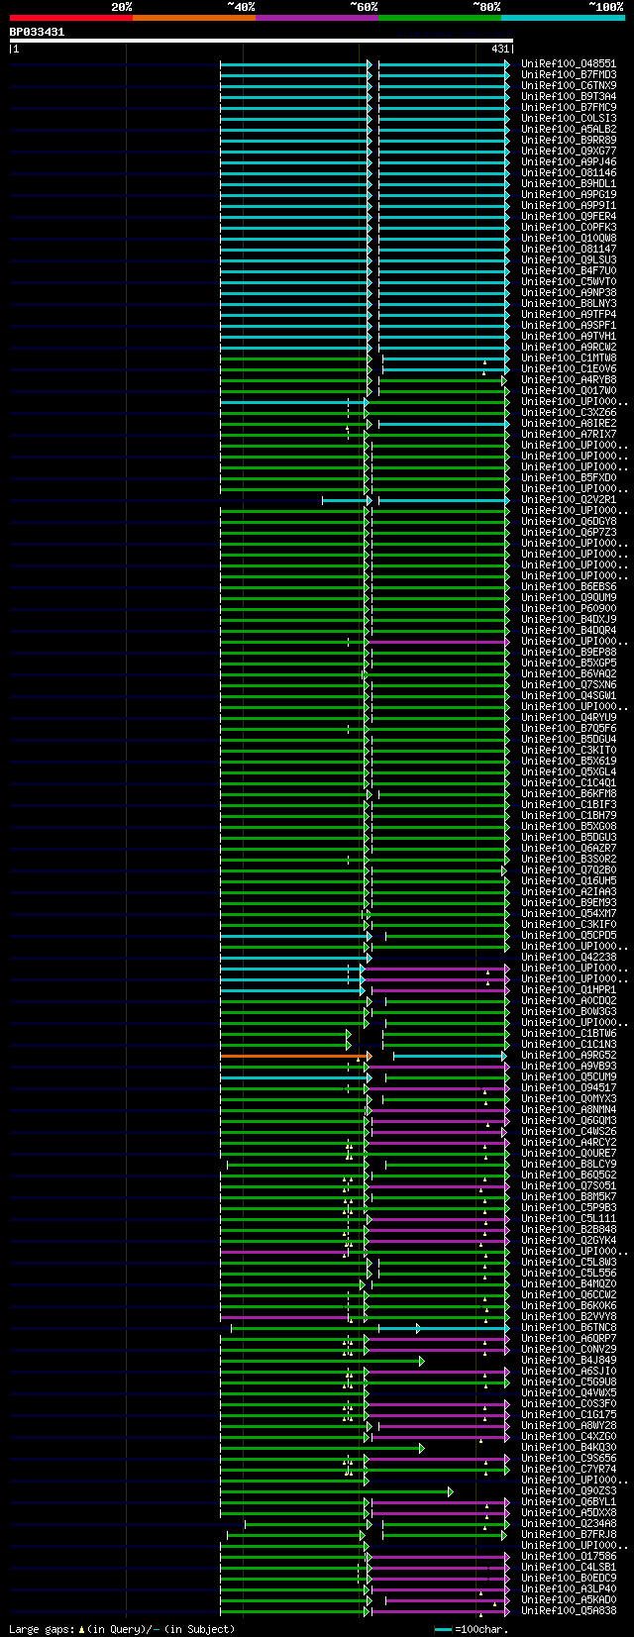Image resolution: width=634 pixels, height=1637 pixels.
Task: Select hit label UniRef100_Q5CPD5
Action: 569,936
